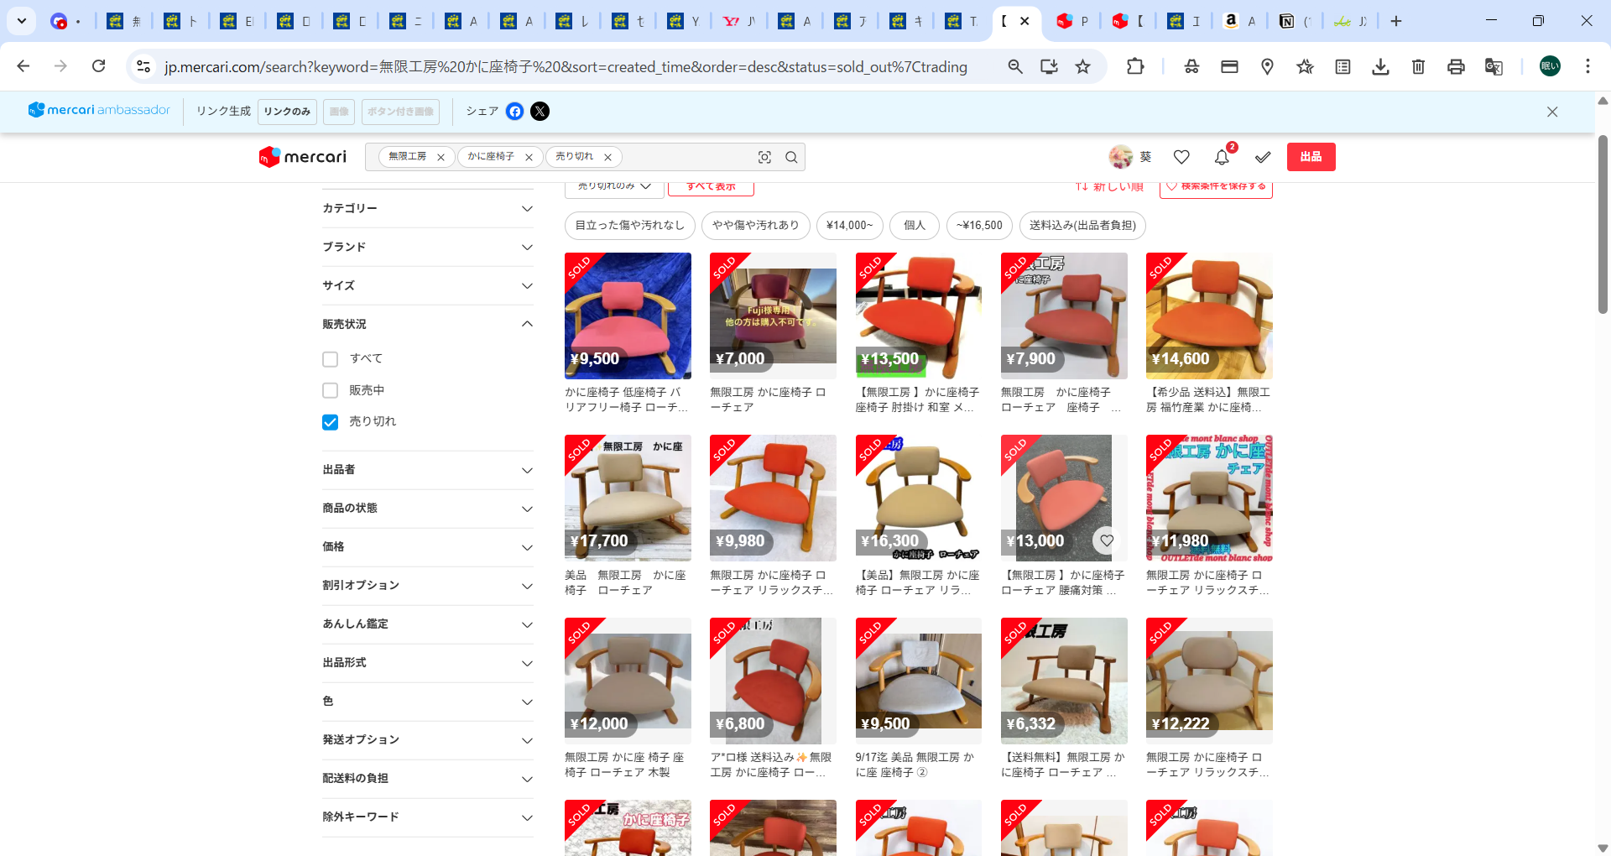This screenshot has width=1611, height=856.
Task: Remove the 無限工房 search keyword chip
Action: (x=441, y=157)
